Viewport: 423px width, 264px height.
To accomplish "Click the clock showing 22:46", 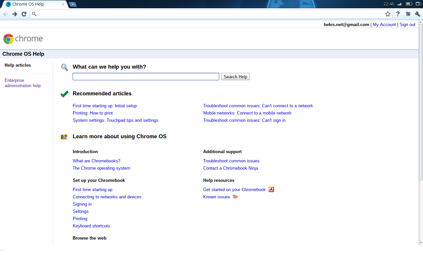I will tap(389, 4).
